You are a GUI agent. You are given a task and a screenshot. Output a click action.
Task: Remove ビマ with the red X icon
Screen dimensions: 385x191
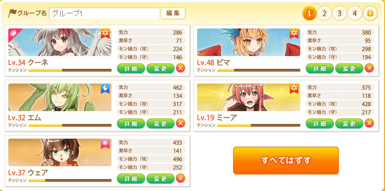click(369, 68)
